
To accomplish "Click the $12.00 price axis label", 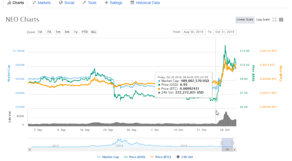I will (x=245, y=51).
